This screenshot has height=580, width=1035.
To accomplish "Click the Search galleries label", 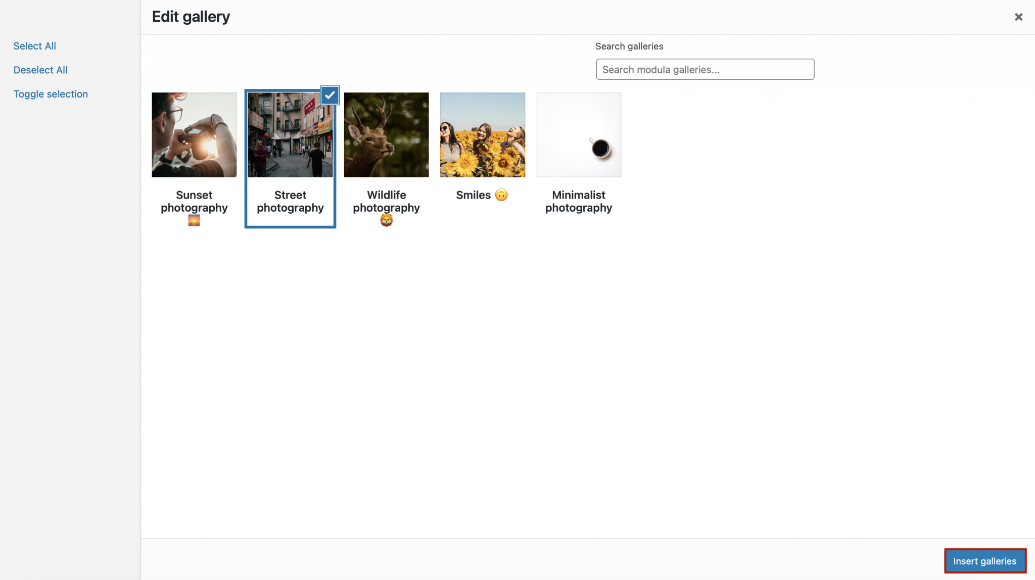I will click(629, 46).
